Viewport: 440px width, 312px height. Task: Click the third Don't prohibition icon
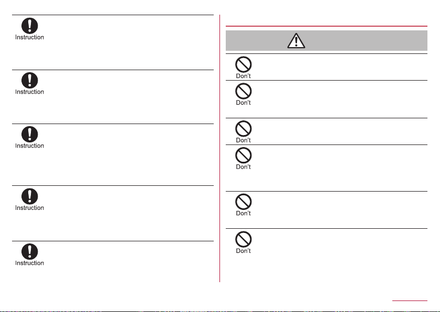point(243,129)
